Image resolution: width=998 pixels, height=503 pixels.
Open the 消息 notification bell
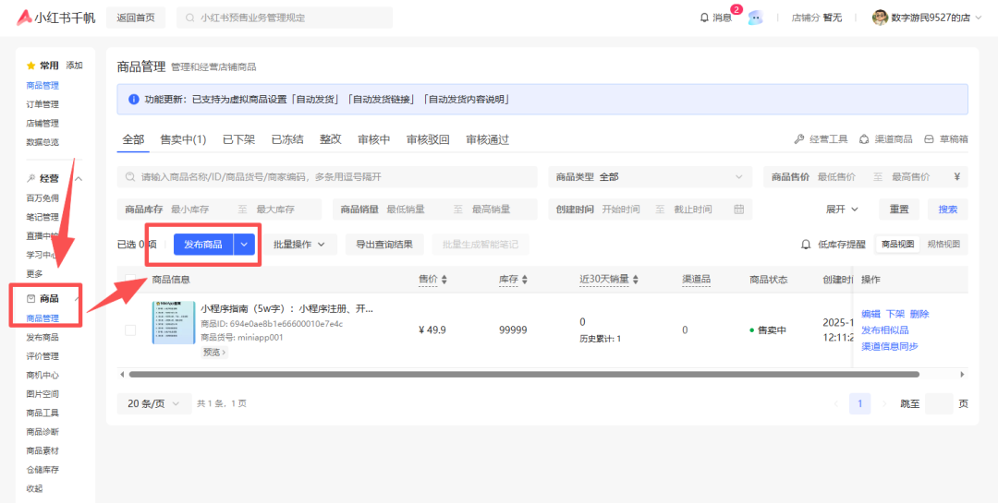[x=704, y=18]
